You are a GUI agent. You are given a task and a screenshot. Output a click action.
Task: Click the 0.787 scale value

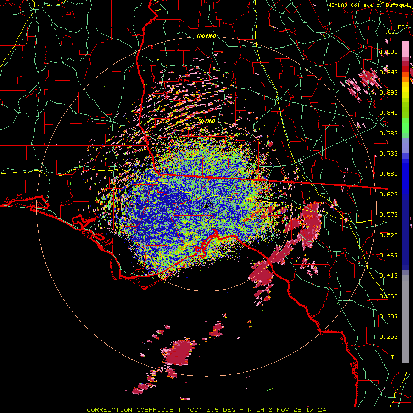389,133
